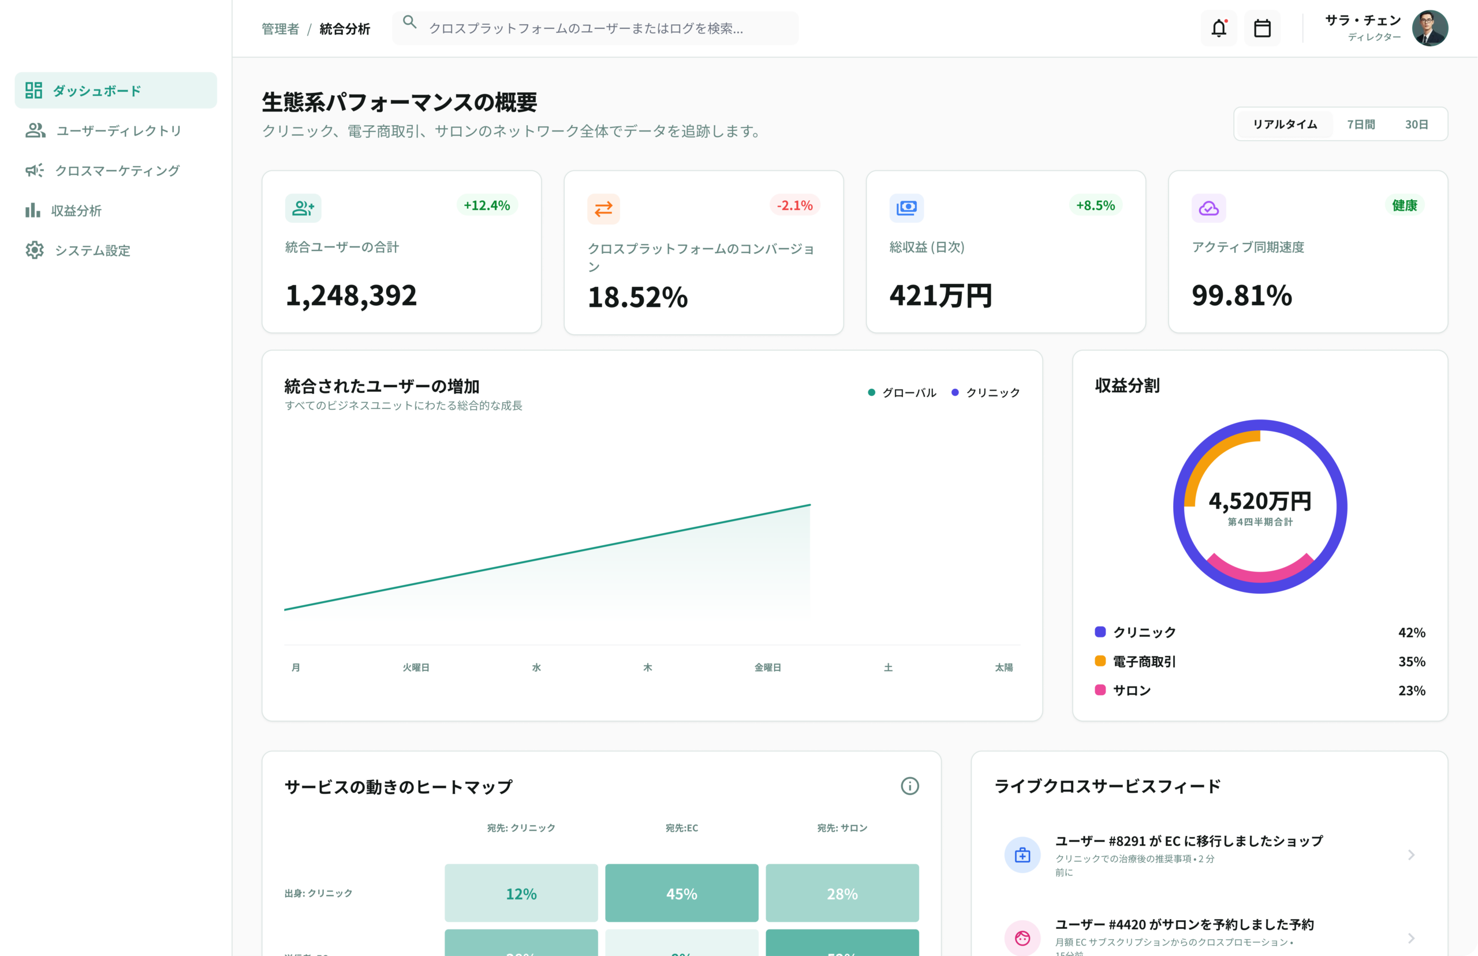The height and width of the screenshot is (956, 1478).
Task: Click the -2.1% badge
Action: point(795,205)
